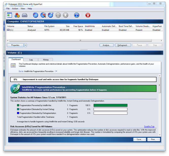Sort by Volume column header
The height and width of the screenshot is (156, 169).
click(x=16, y=26)
